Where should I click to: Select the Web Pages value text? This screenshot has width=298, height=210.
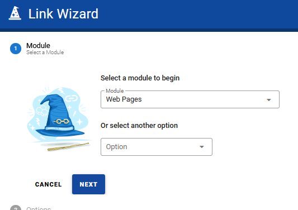pyautogui.click(x=124, y=99)
